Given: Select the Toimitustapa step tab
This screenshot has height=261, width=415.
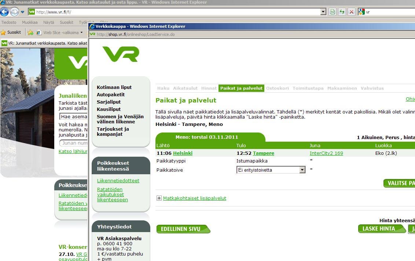Looking at the screenshot, I should 308,88.
